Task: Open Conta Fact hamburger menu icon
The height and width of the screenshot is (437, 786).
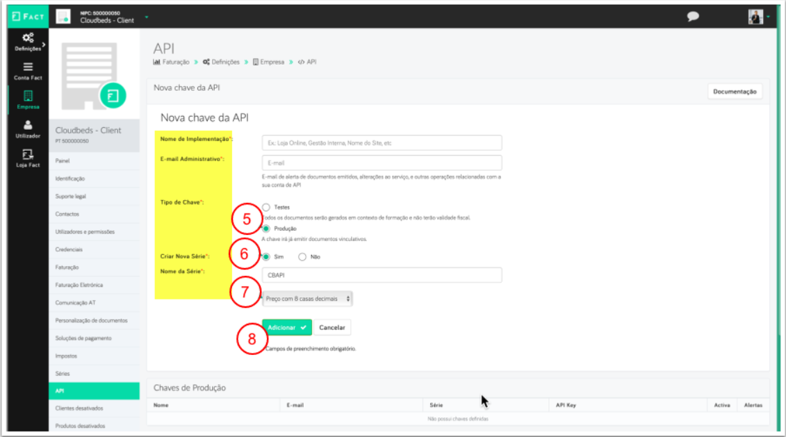Action: click(28, 67)
